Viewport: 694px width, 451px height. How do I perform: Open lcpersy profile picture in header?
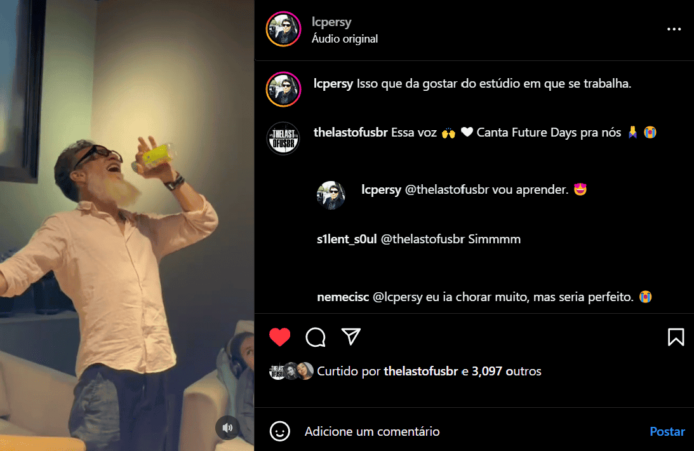(x=283, y=29)
